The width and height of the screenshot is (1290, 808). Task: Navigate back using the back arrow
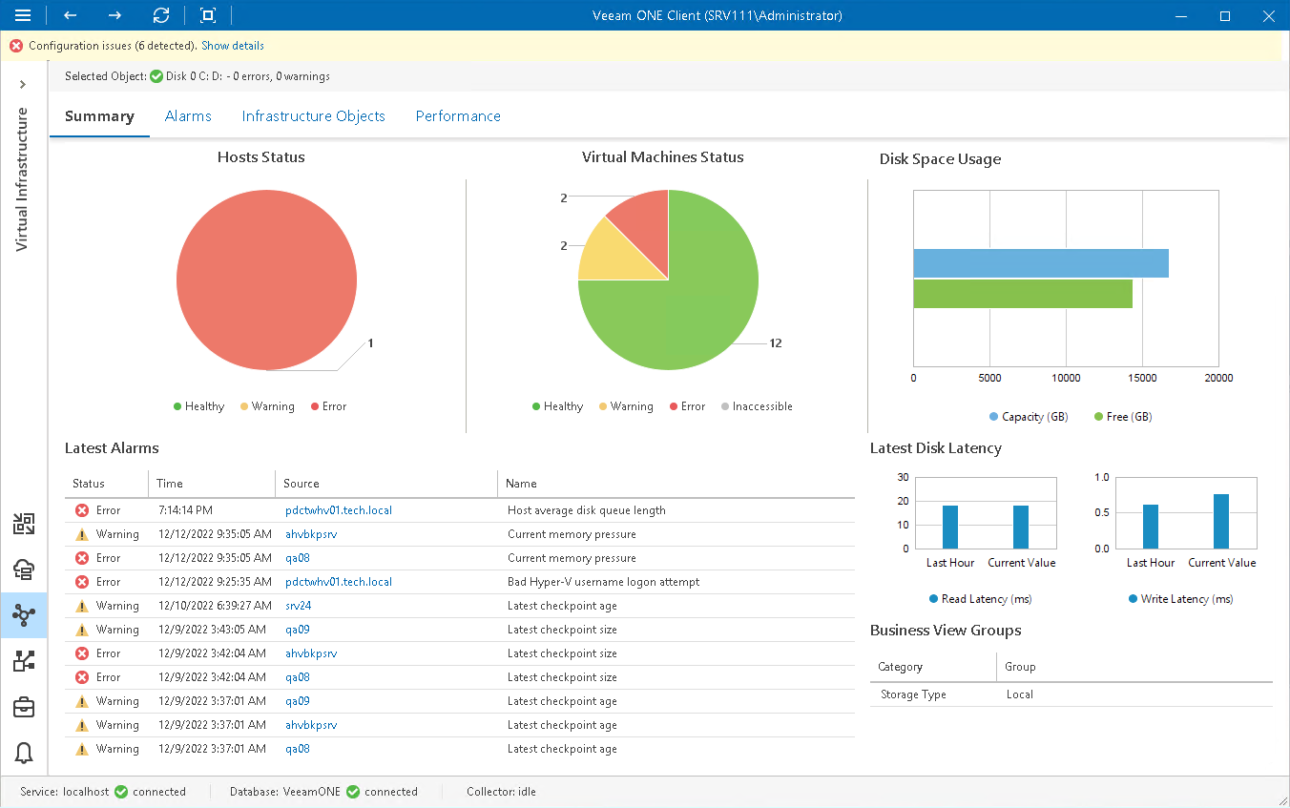pos(68,15)
